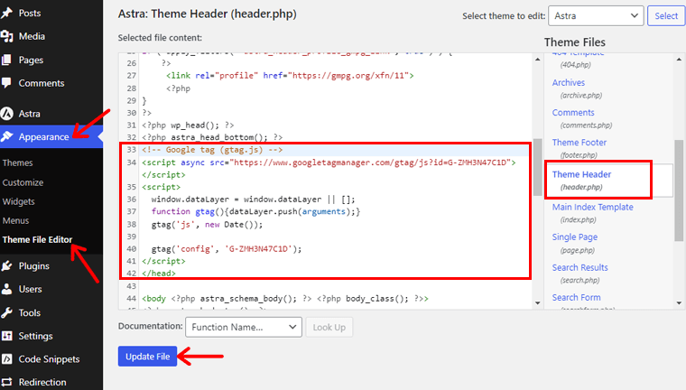
Task: Click line 44 body tag code
Action: (x=285, y=299)
